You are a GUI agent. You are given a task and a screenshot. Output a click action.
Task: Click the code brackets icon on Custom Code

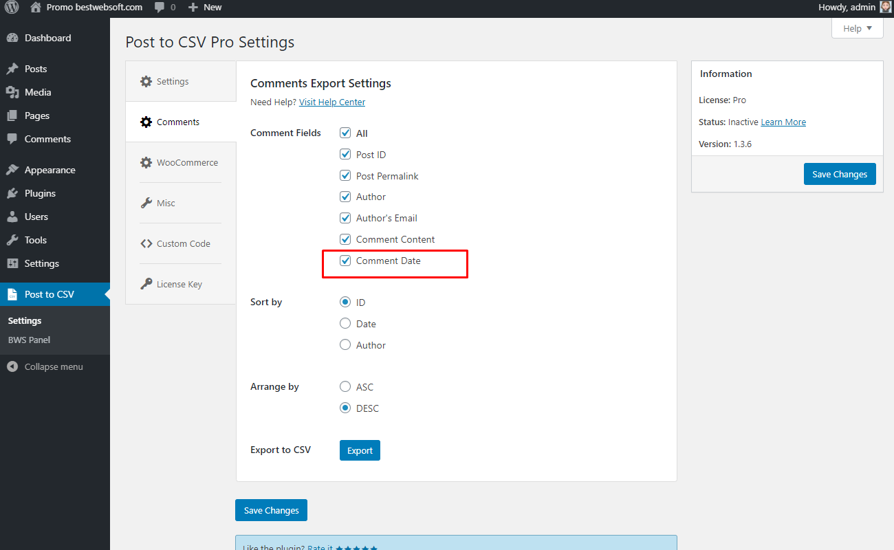(146, 243)
